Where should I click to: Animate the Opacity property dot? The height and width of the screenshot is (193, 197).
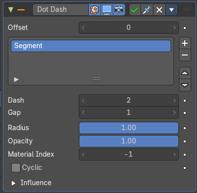point(185,141)
